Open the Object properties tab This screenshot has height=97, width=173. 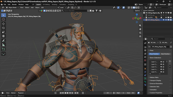pos(145,69)
